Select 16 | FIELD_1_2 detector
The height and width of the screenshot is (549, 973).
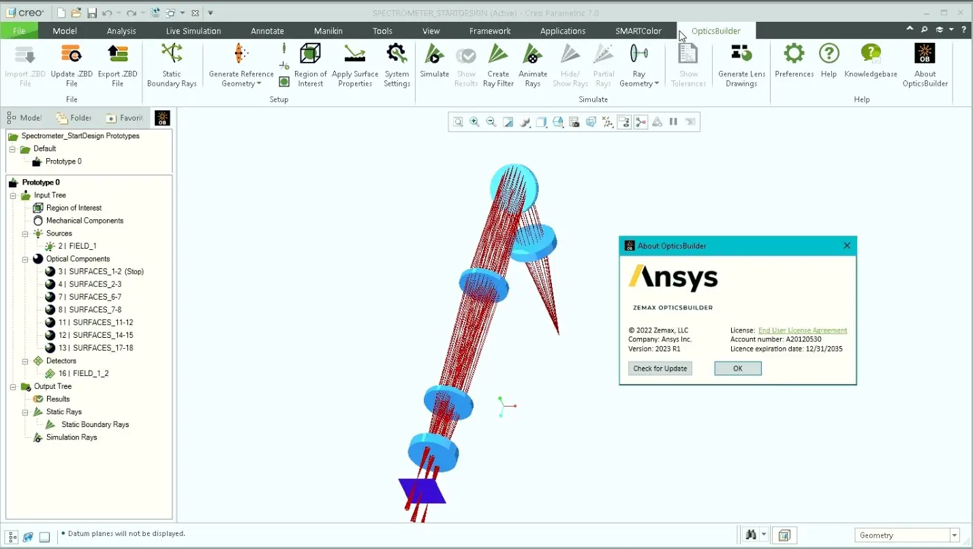coord(77,374)
